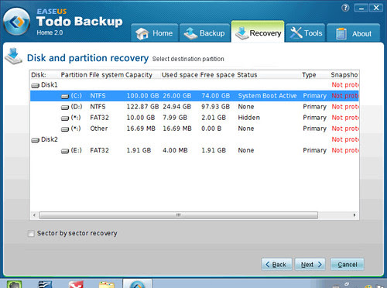Select the Other 16.69 MB partition row
This screenshot has width=387, height=288.
pyautogui.click(x=194, y=129)
